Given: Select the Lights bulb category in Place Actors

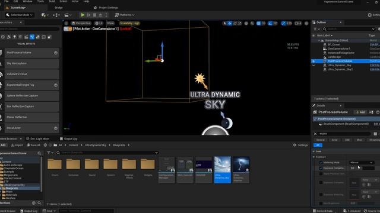Looking at the screenshot, I should click(x=14, y=37).
